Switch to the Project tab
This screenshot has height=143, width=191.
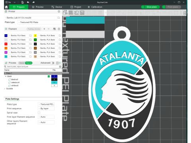coord(76,7)
